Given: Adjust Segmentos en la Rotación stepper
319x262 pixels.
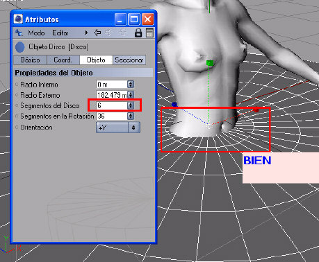Looking at the screenshot, I should pos(131,116).
